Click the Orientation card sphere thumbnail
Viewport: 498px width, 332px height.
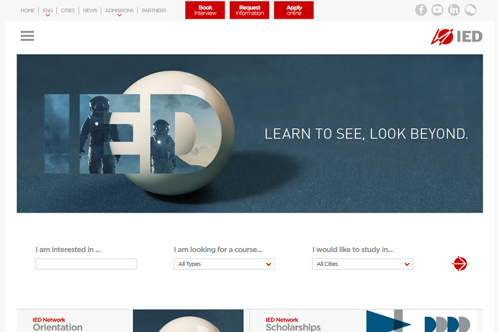pos(188,321)
